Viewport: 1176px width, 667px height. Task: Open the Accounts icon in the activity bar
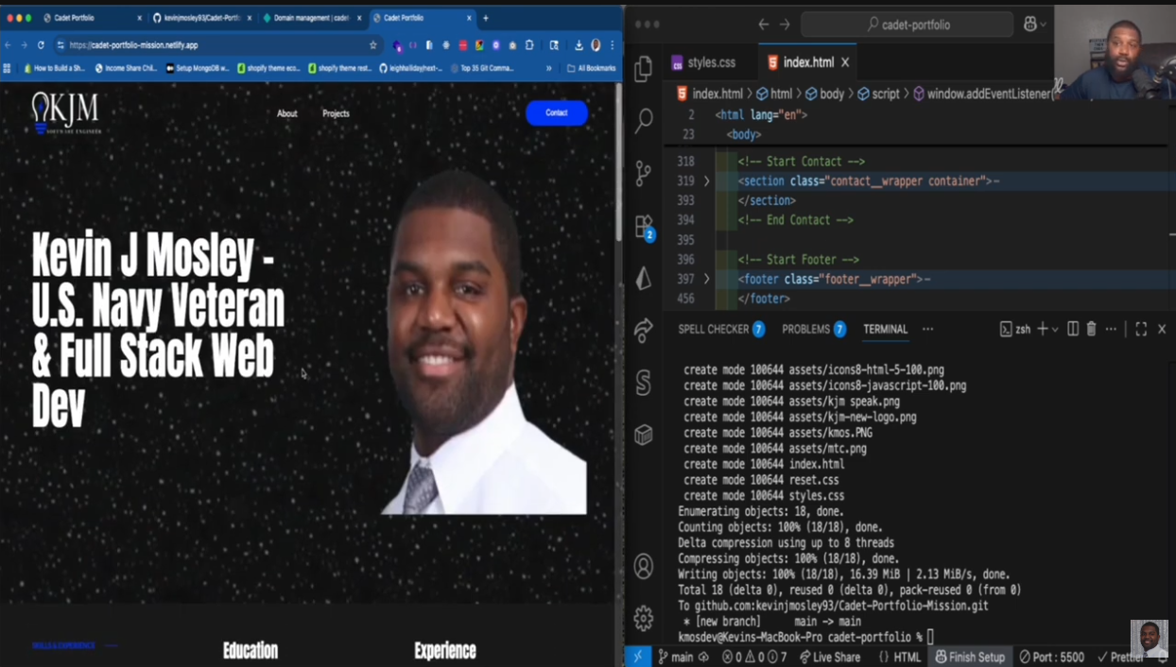coord(644,564)
